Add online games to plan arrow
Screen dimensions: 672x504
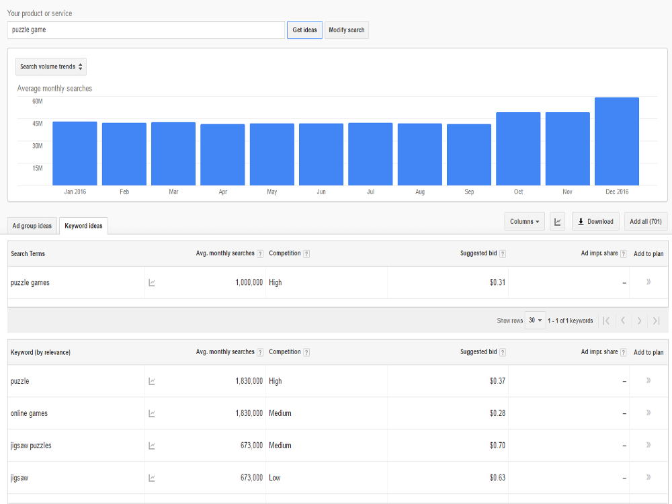[x=648, y=413]
